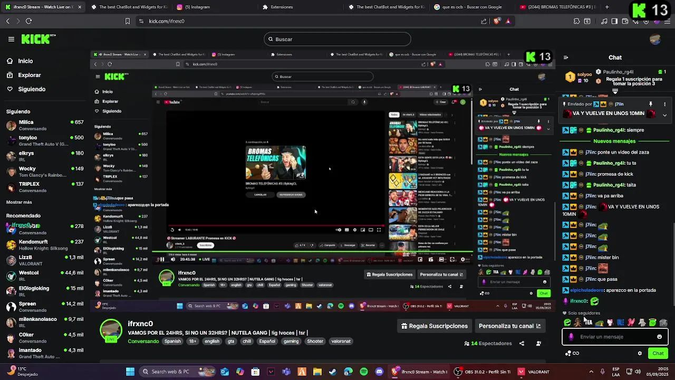Open Westcol channel in the recommended list
675x380 pixels.
click(44, 275)
